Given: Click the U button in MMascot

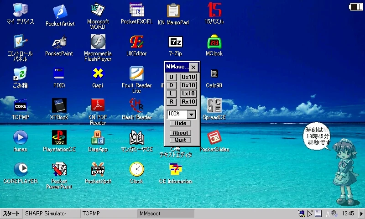Looking at the screenshot, I should (x=172, y=77).
